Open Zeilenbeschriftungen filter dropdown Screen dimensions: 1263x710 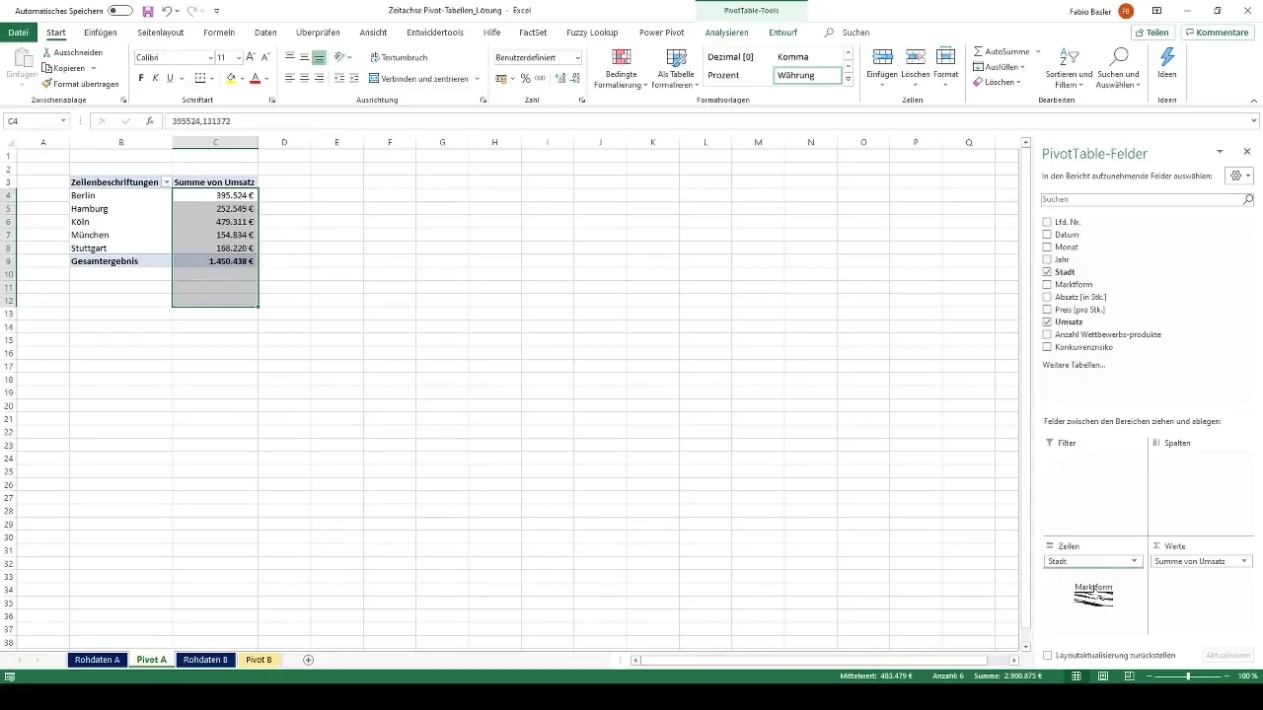[x=166, y=182]
